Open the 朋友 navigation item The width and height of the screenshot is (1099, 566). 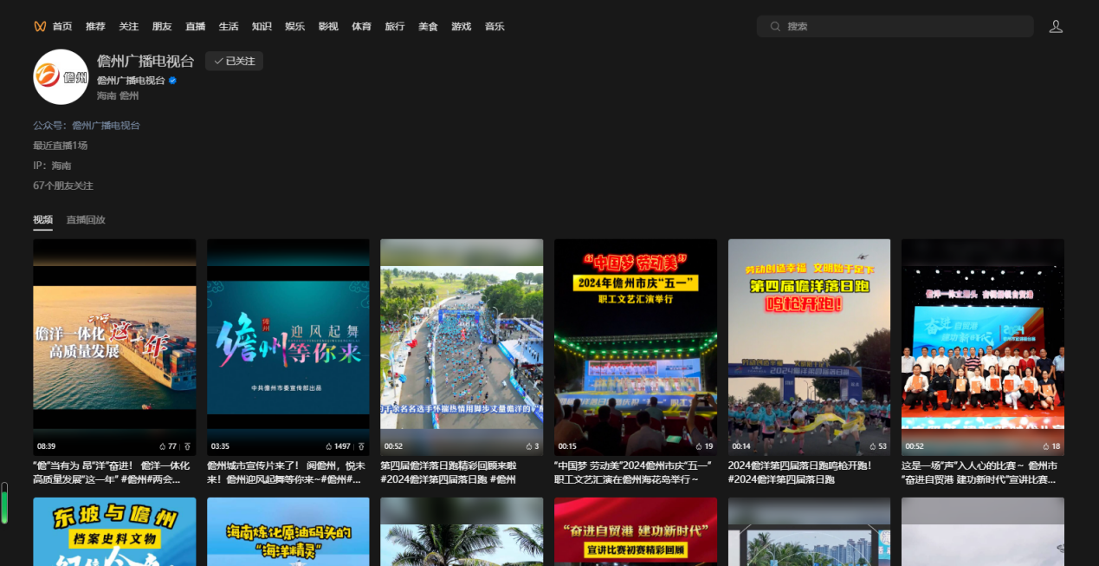coord(162,27)
